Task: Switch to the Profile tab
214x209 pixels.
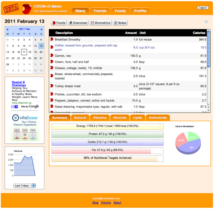Action: click(140, 11)
